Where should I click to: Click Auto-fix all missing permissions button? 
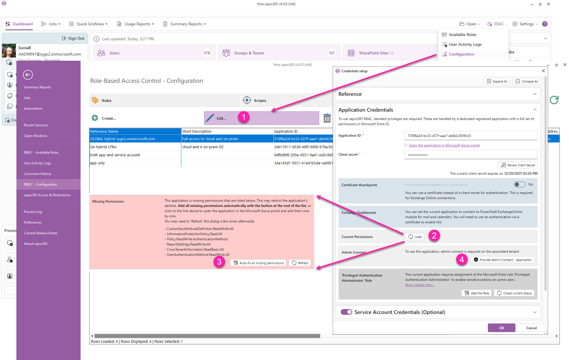tap(258, 263)
